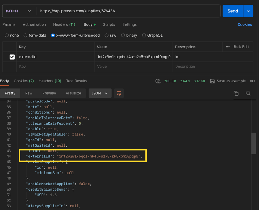259x210 pixels.
Task: Expand the Send button arrow options
Action: (x=248, y=11)
